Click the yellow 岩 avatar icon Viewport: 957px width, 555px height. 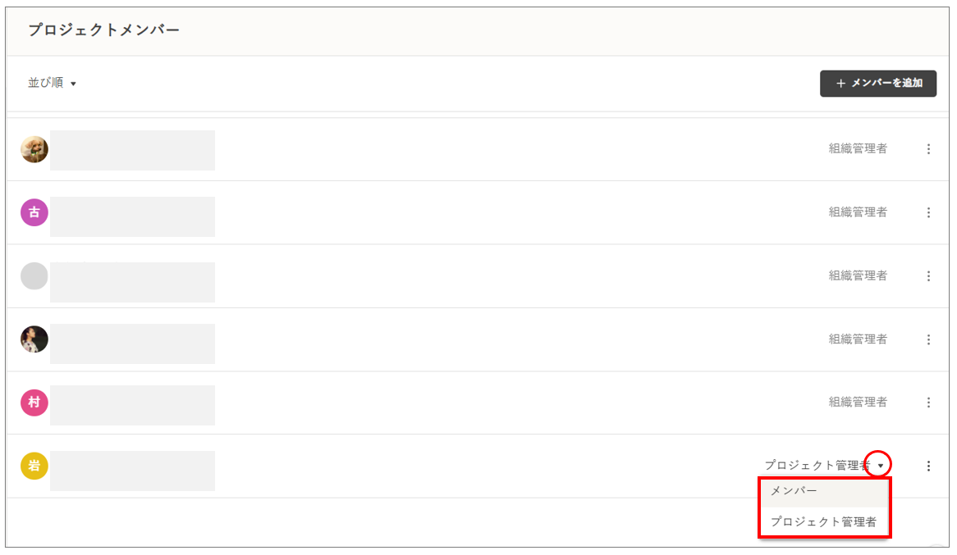click(34, 466)
